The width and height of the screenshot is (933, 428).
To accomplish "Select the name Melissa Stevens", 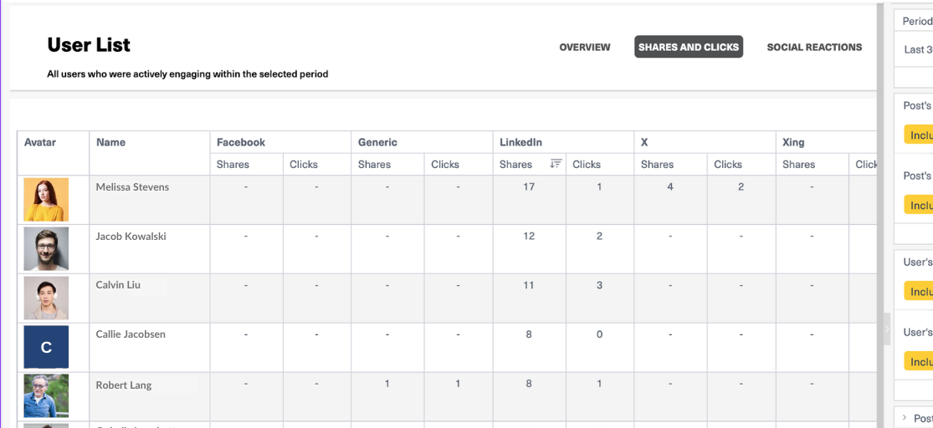I will click(x=132, y=186).
